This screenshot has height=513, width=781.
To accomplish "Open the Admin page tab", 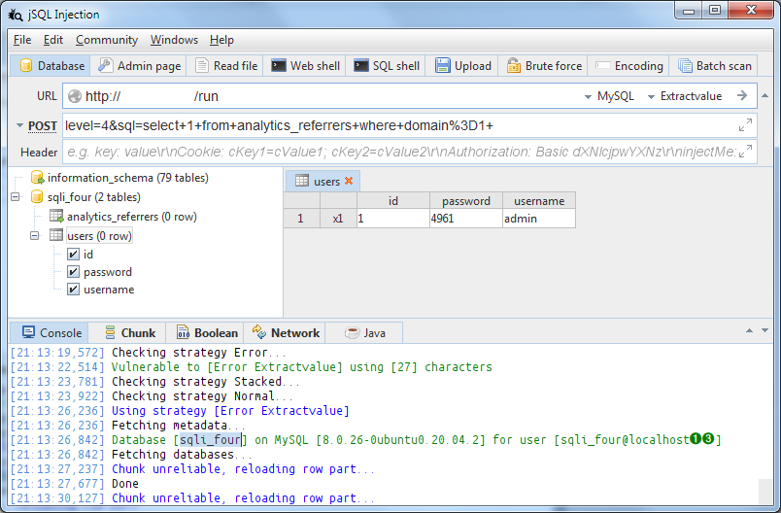I will (140, 66).
